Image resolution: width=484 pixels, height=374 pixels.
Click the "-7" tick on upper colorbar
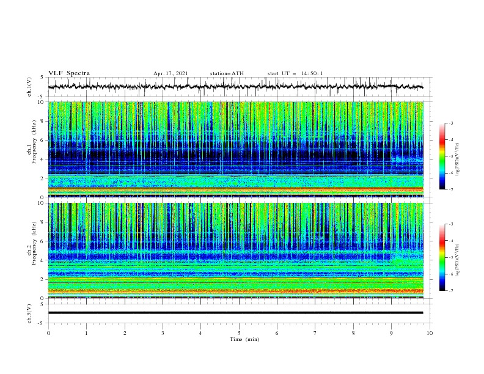[451, 189]
